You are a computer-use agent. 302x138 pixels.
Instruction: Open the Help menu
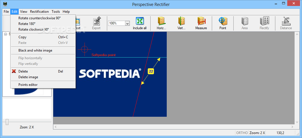pyautogui.click(x=66, y=12)
